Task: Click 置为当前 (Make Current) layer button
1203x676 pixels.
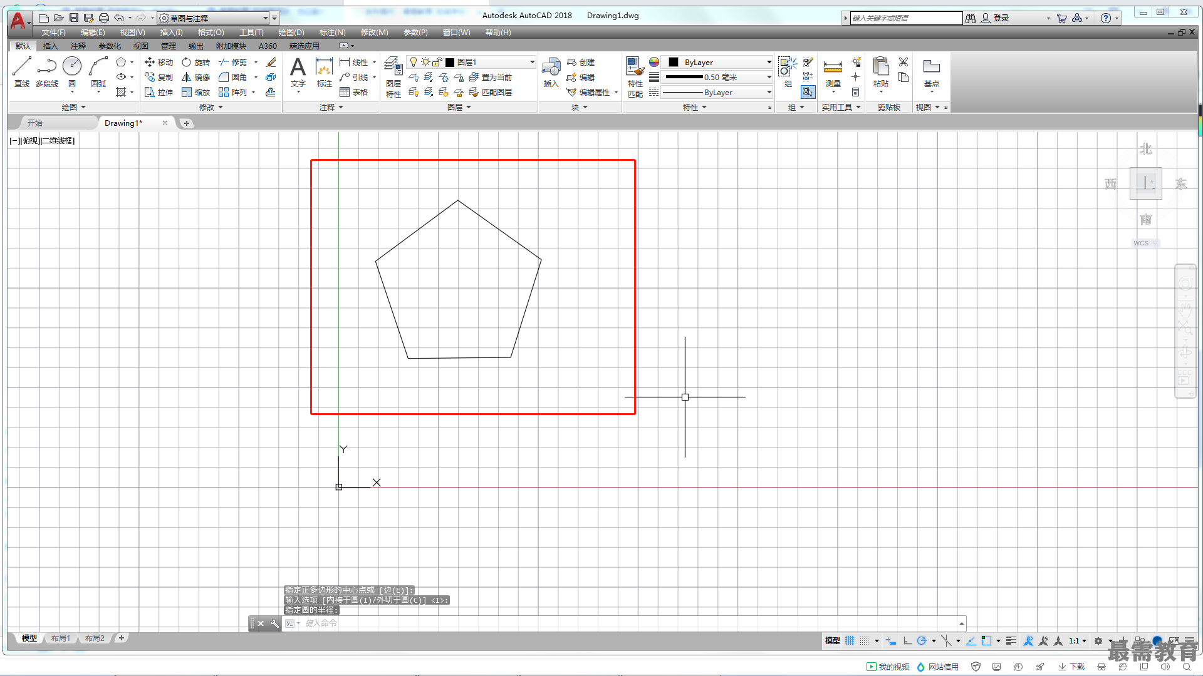Action: [490, 77]
